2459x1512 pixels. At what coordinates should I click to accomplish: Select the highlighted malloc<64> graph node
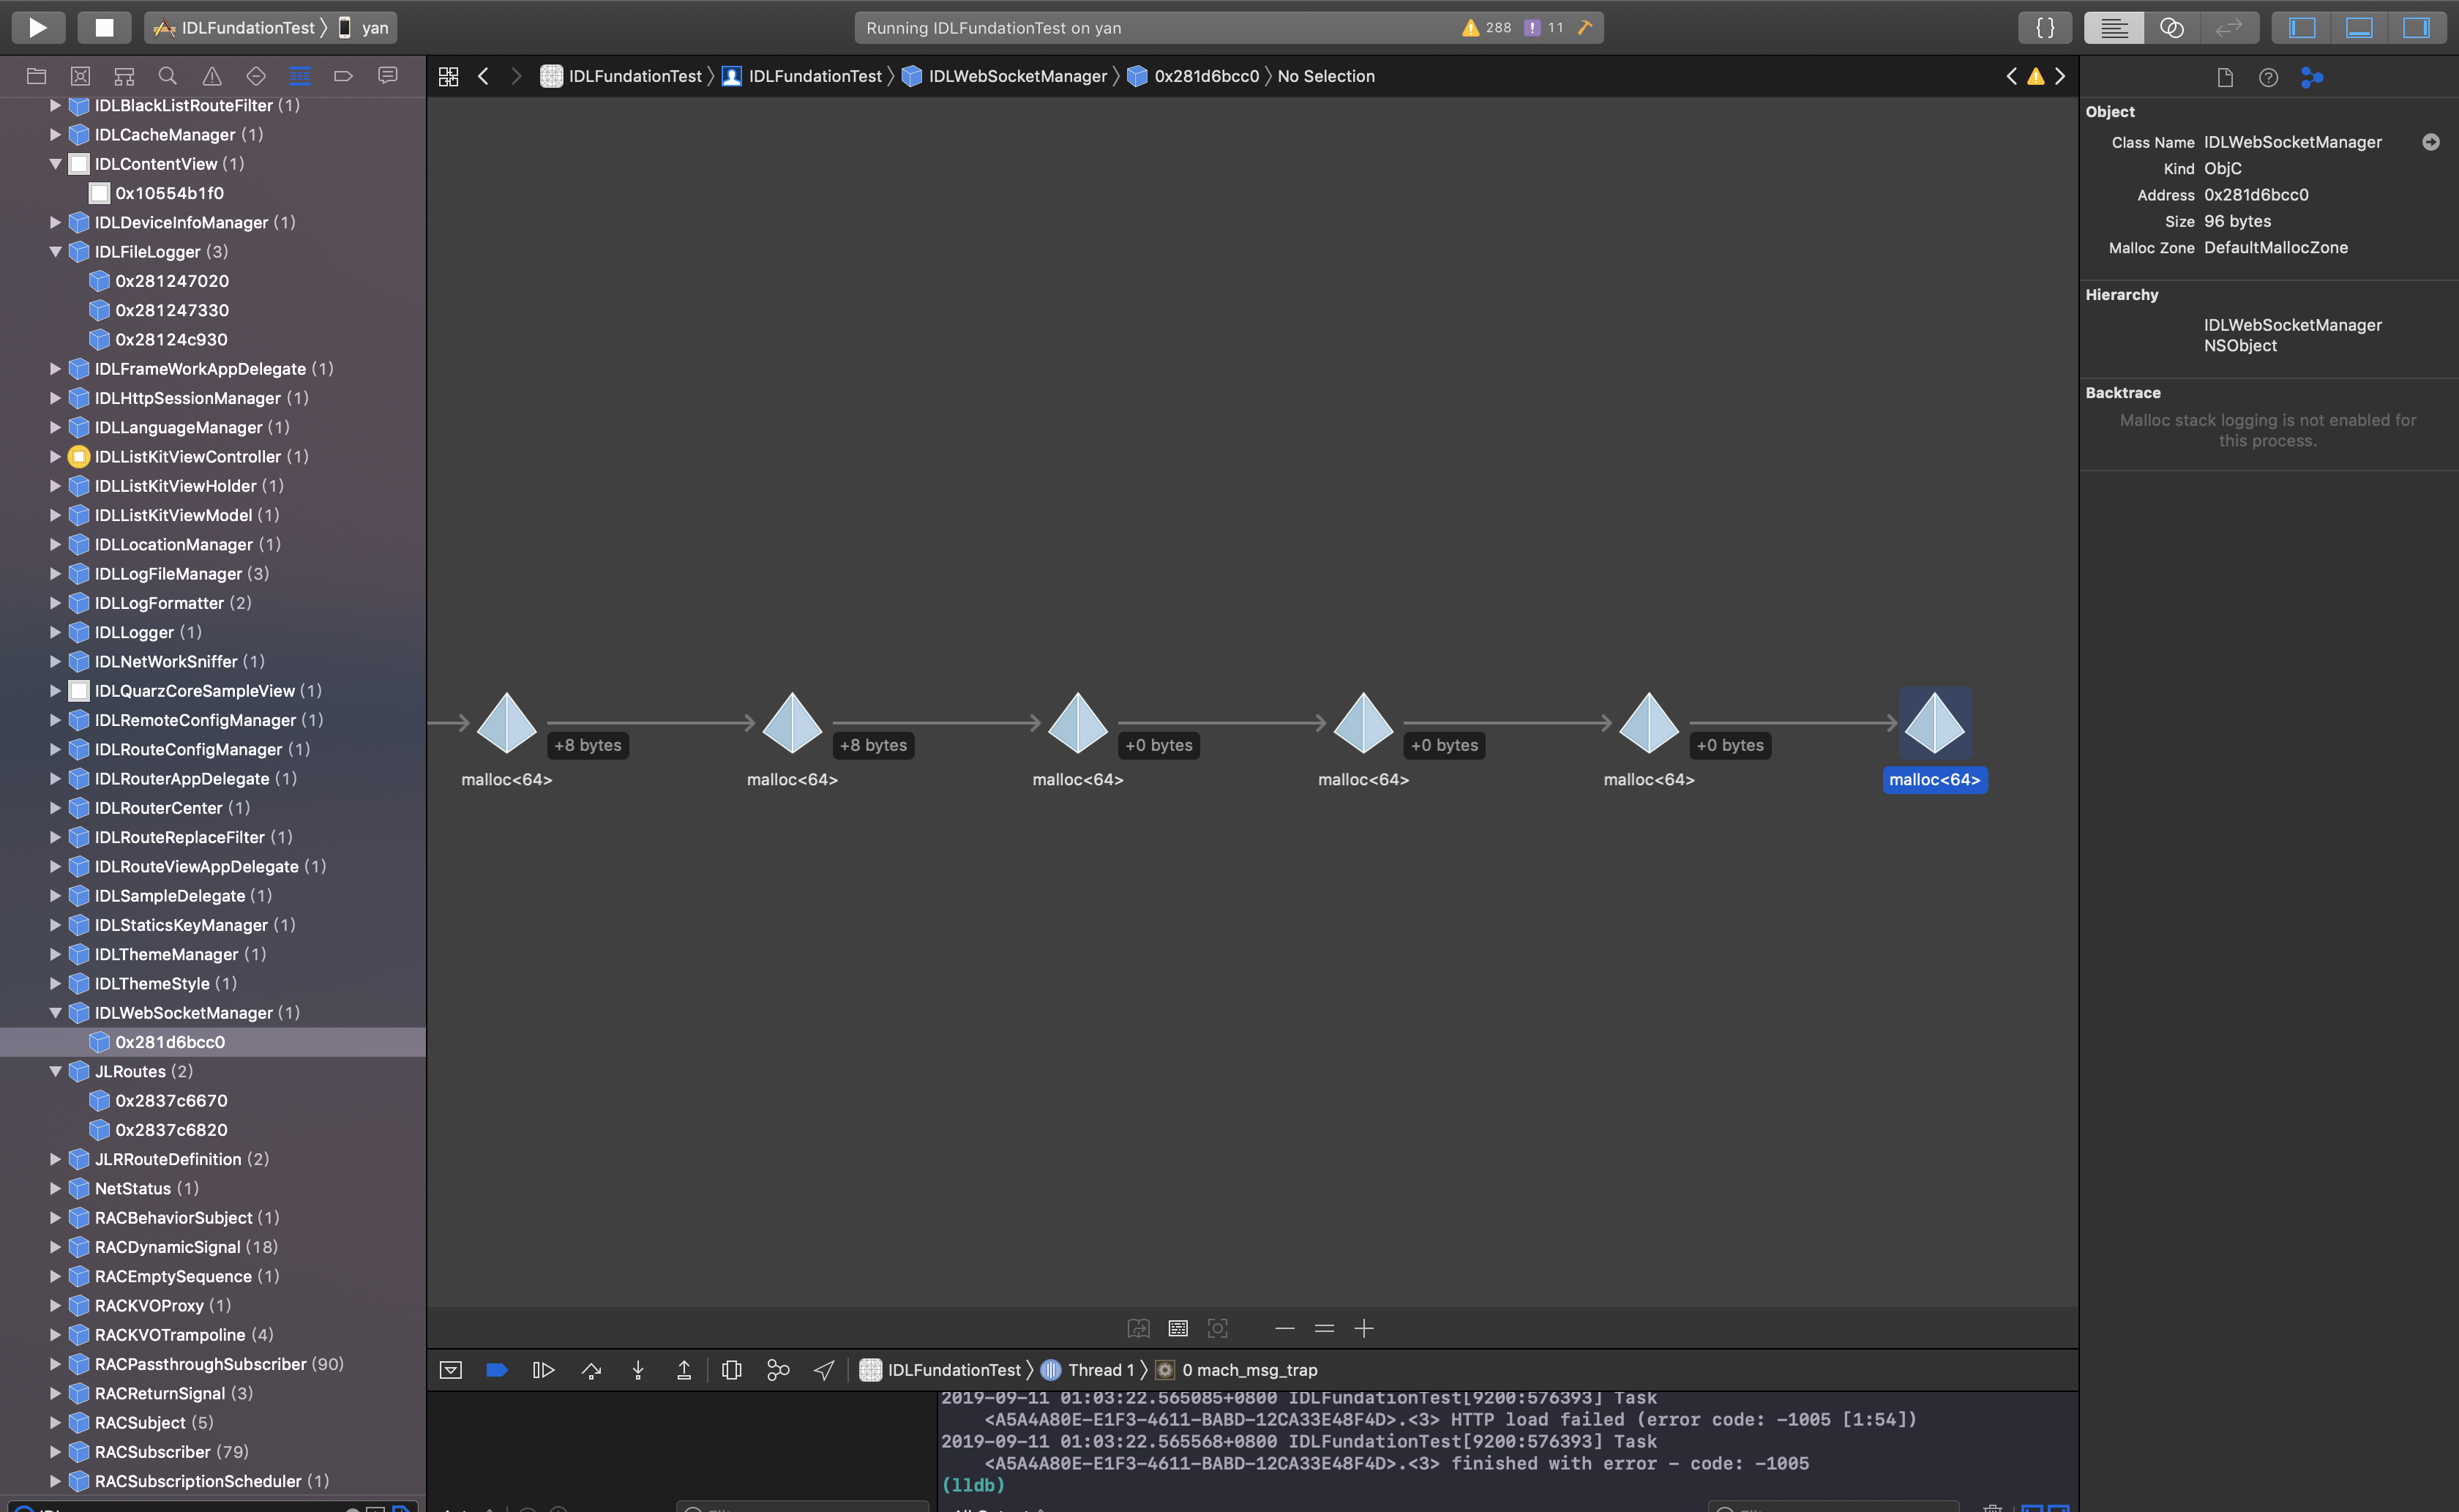tap(1934, 722)
